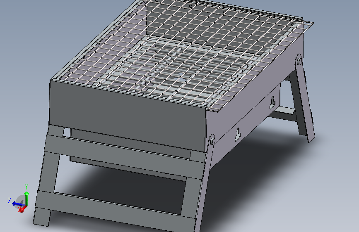Click the red X axis of the triad
Image resolution: width=359 pixels, height=232 pixels.
(22, 209)
